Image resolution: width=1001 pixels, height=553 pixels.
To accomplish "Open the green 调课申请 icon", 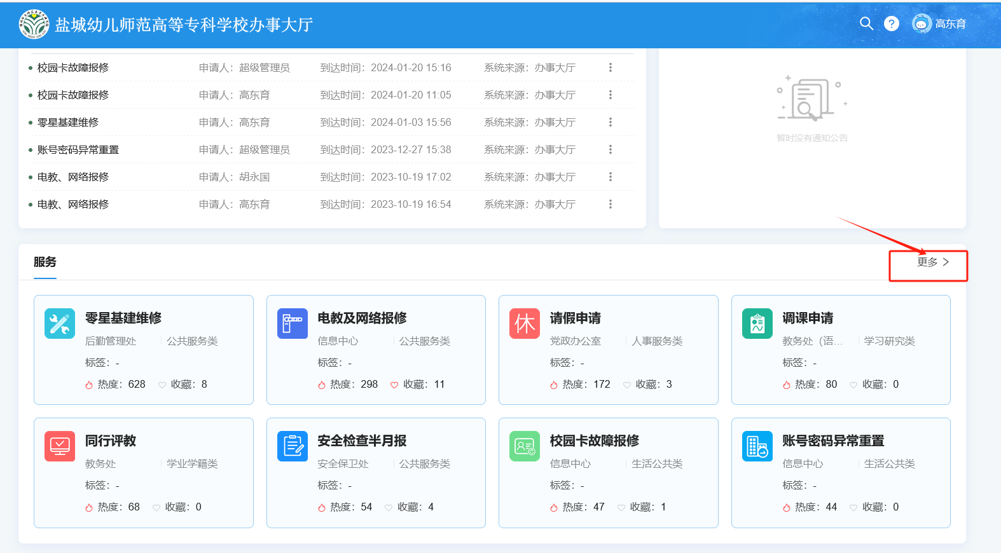I will [757, 324].
